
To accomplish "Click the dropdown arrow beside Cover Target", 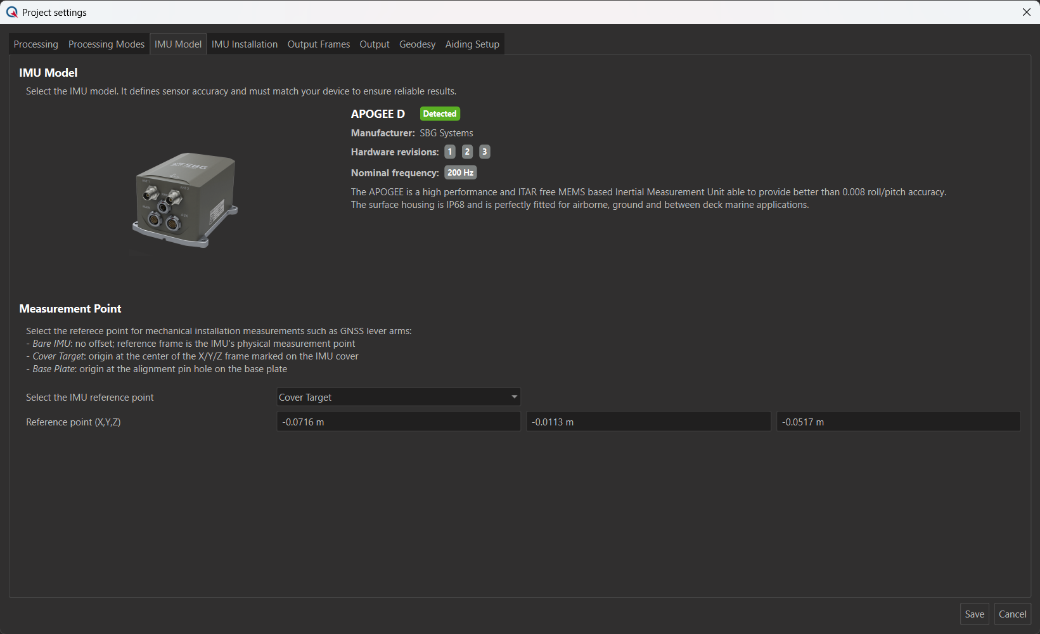I will (514, 398).
